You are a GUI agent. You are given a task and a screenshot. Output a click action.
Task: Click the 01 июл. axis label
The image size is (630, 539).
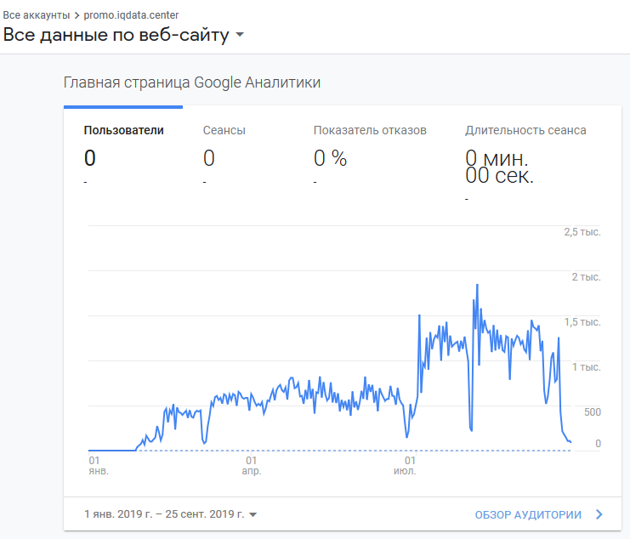tap(405, 466)
